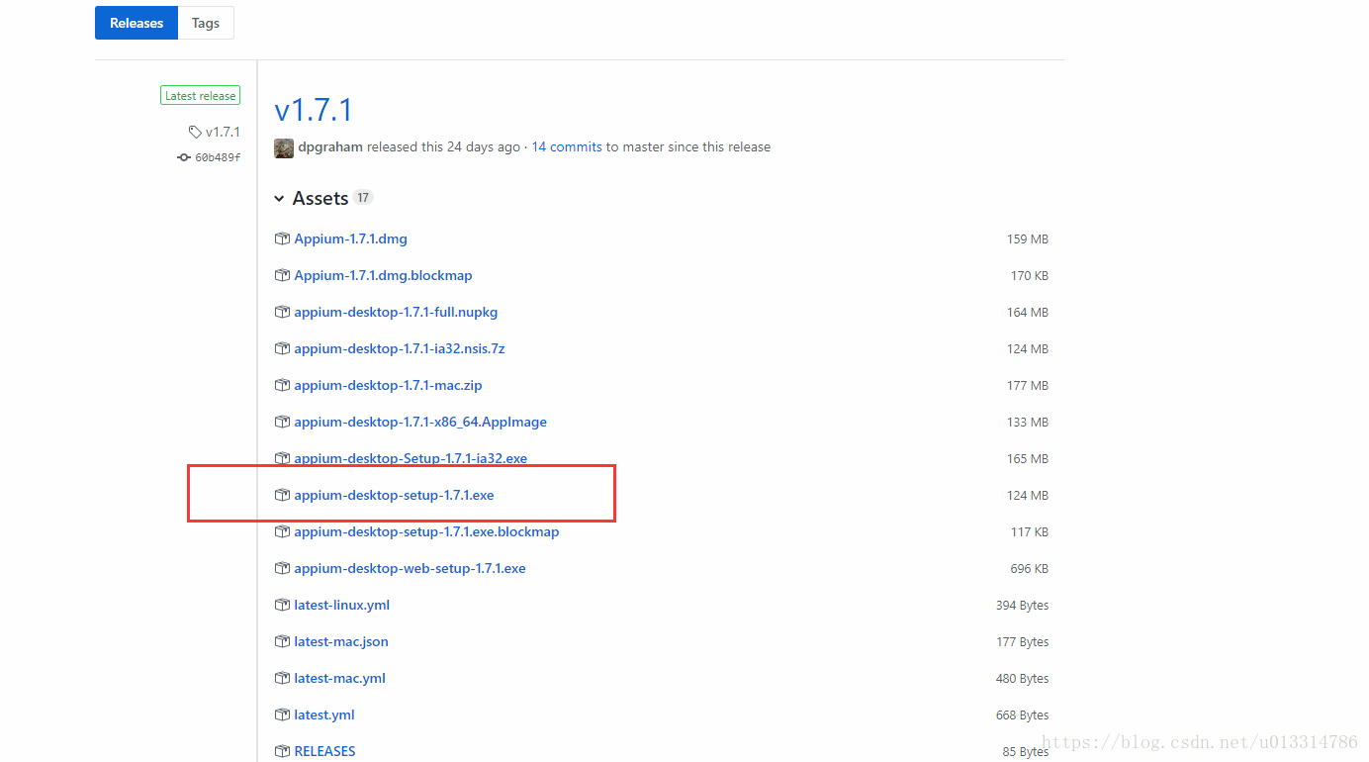Click the zip icon beside RELEASES
This screenshot has height=762, width=1369.
tap(282, 751)
